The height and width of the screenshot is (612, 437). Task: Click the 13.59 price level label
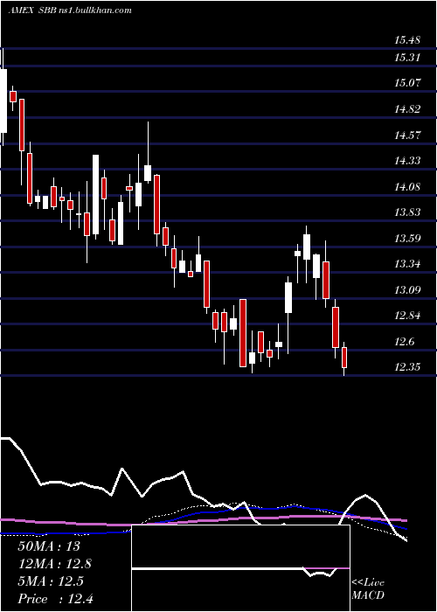[x=407, y=238]
